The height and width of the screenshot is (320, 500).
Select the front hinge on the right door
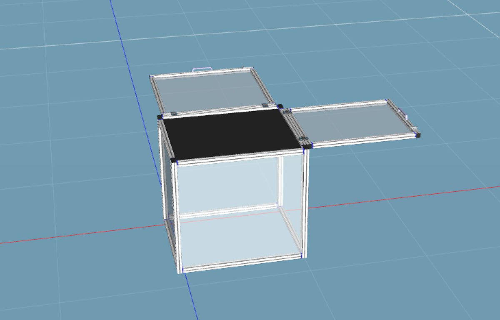coord(304,139)
